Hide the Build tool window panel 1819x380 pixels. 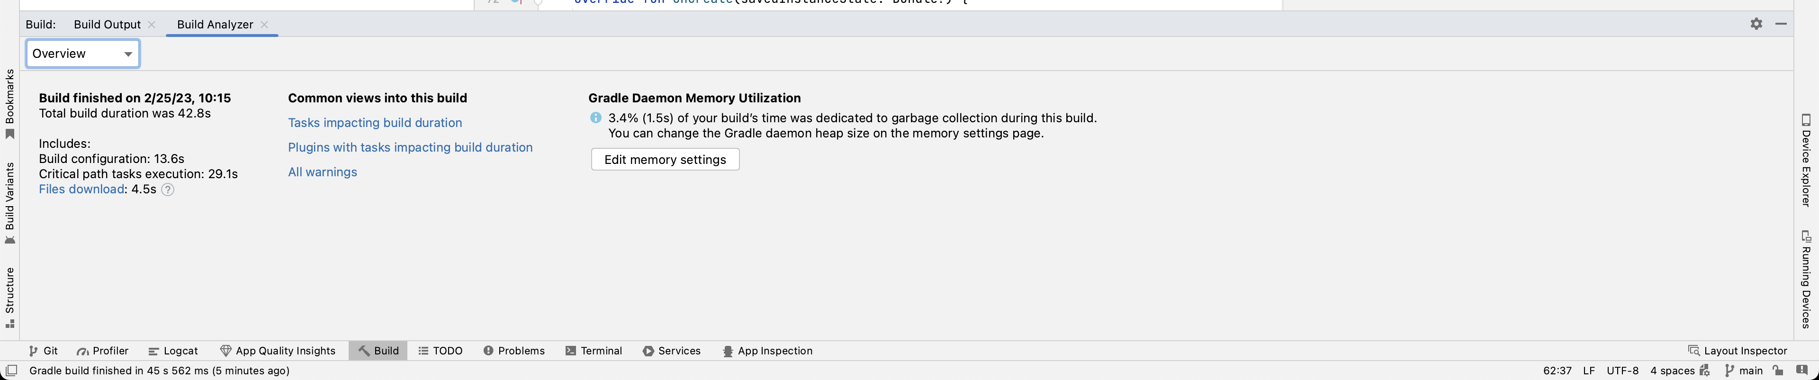pyautogui.click(x=1781, y=24)
